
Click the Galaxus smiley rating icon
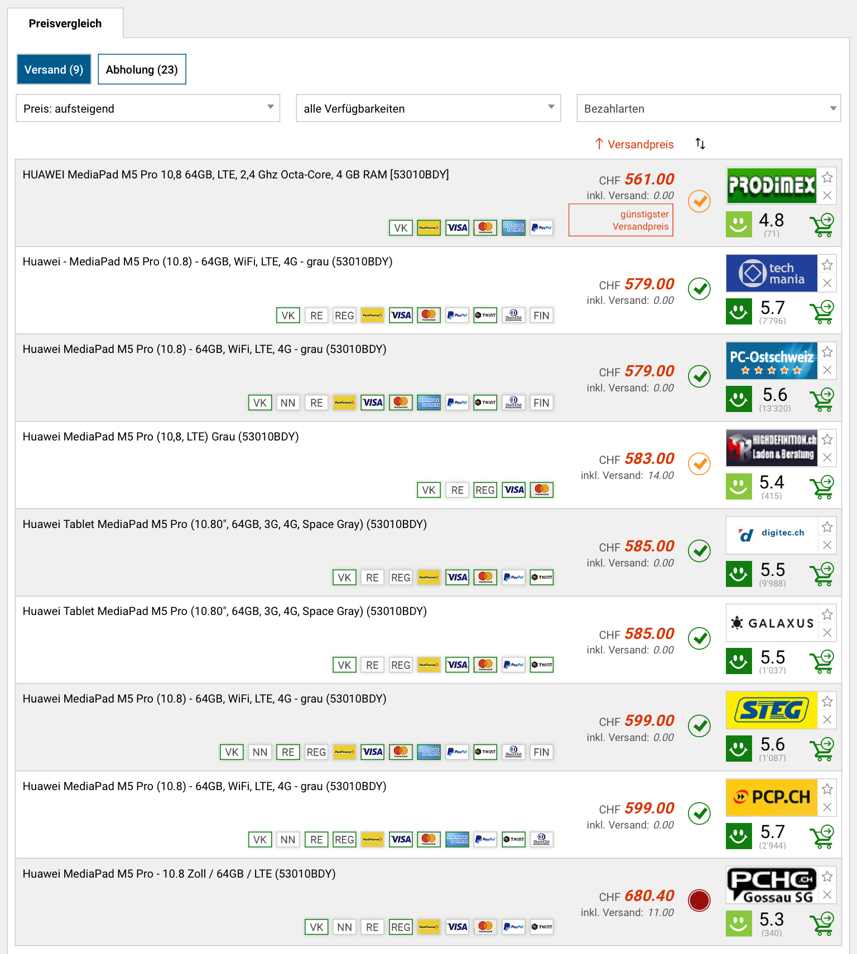[739, 661]
